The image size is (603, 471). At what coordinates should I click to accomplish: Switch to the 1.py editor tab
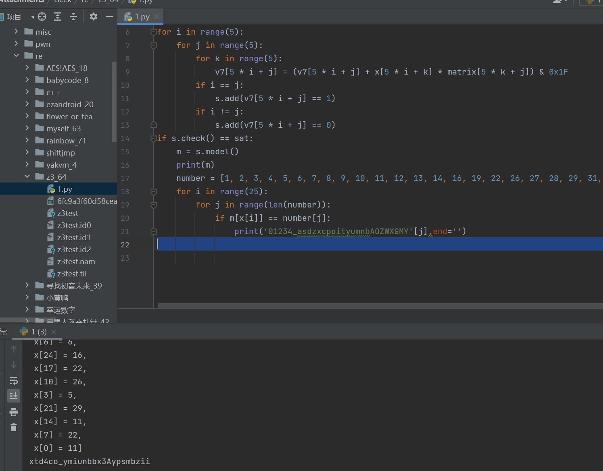(x=142, y=17)
